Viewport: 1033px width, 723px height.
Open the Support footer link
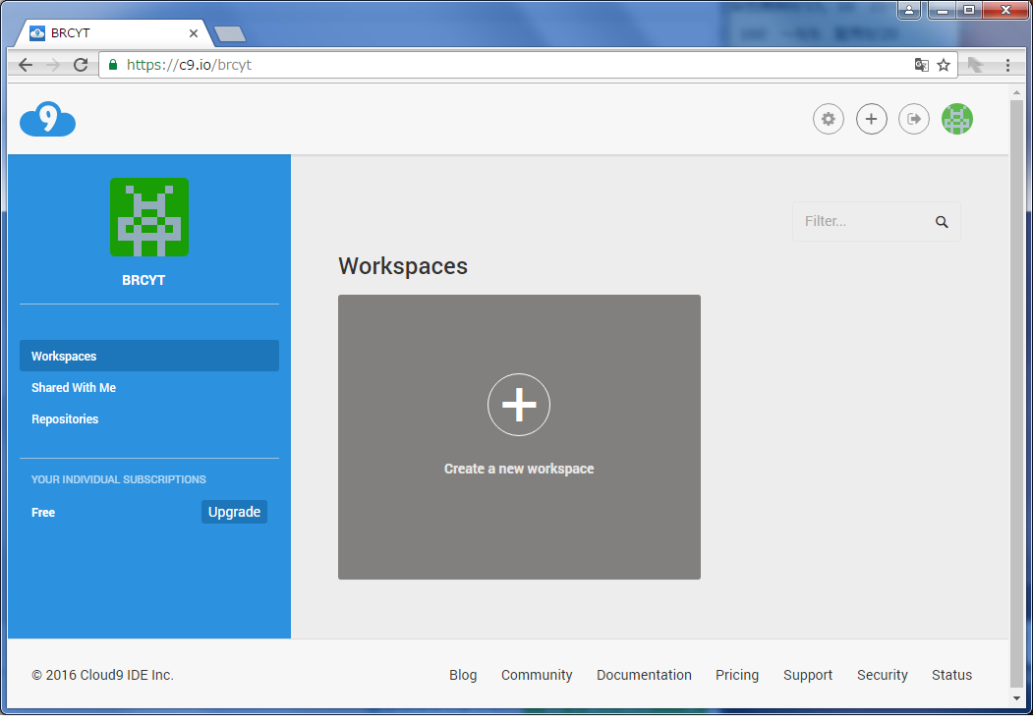[808, 675]
